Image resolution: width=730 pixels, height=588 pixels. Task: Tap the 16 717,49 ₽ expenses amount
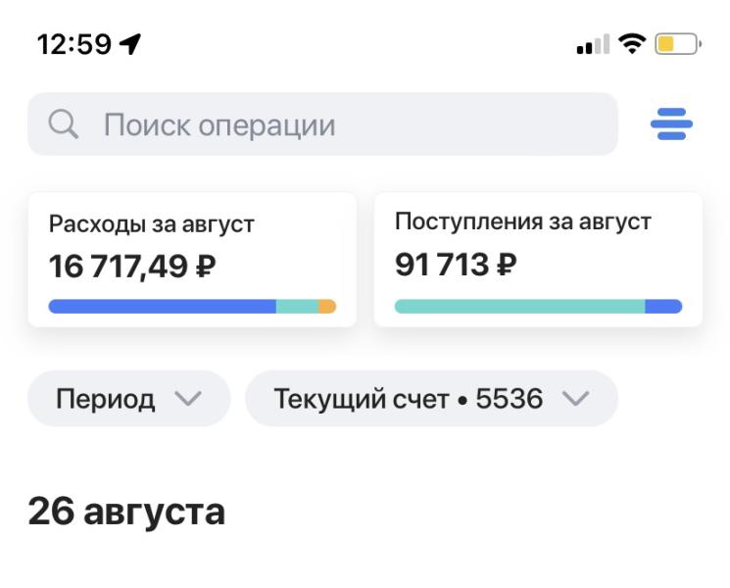coord(132,267)
